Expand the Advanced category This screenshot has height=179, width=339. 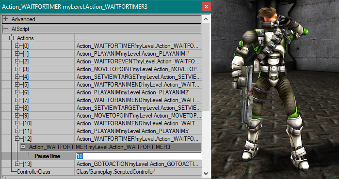click(x=6, y=19)
